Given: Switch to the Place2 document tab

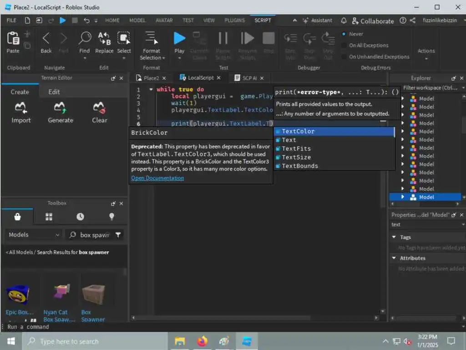Looking at the screenshot, I should pos(151,78).
